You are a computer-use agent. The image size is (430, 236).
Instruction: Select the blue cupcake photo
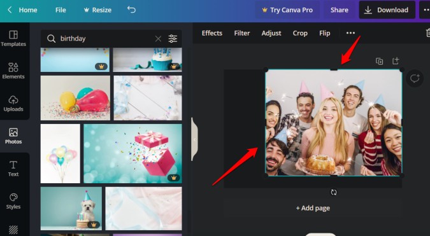(x=148, y=60)
